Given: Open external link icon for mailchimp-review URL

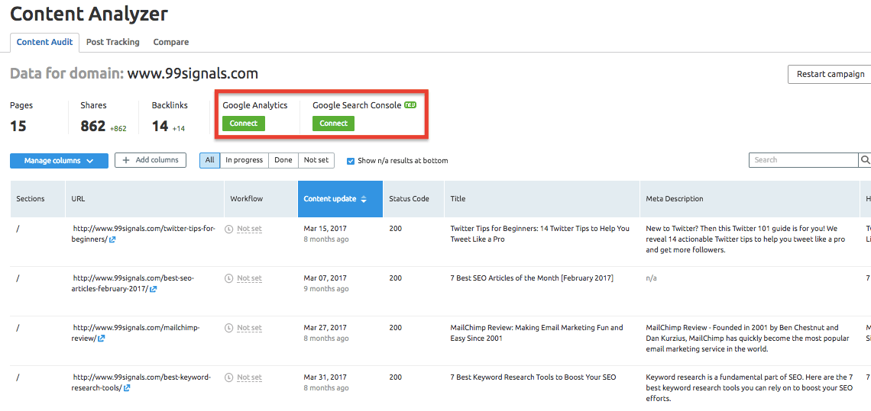Looking at the screenshot, I should click(x=102, y=339).
